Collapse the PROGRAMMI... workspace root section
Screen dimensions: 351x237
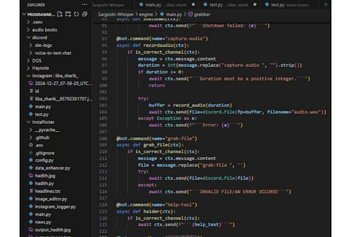pos(24,14)
